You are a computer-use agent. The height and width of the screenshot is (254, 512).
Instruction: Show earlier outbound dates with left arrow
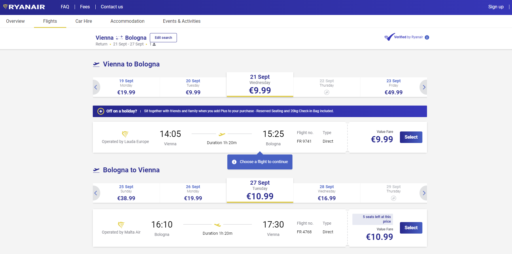pos(96,87)
